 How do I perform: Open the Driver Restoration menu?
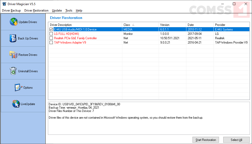[36, 11]
